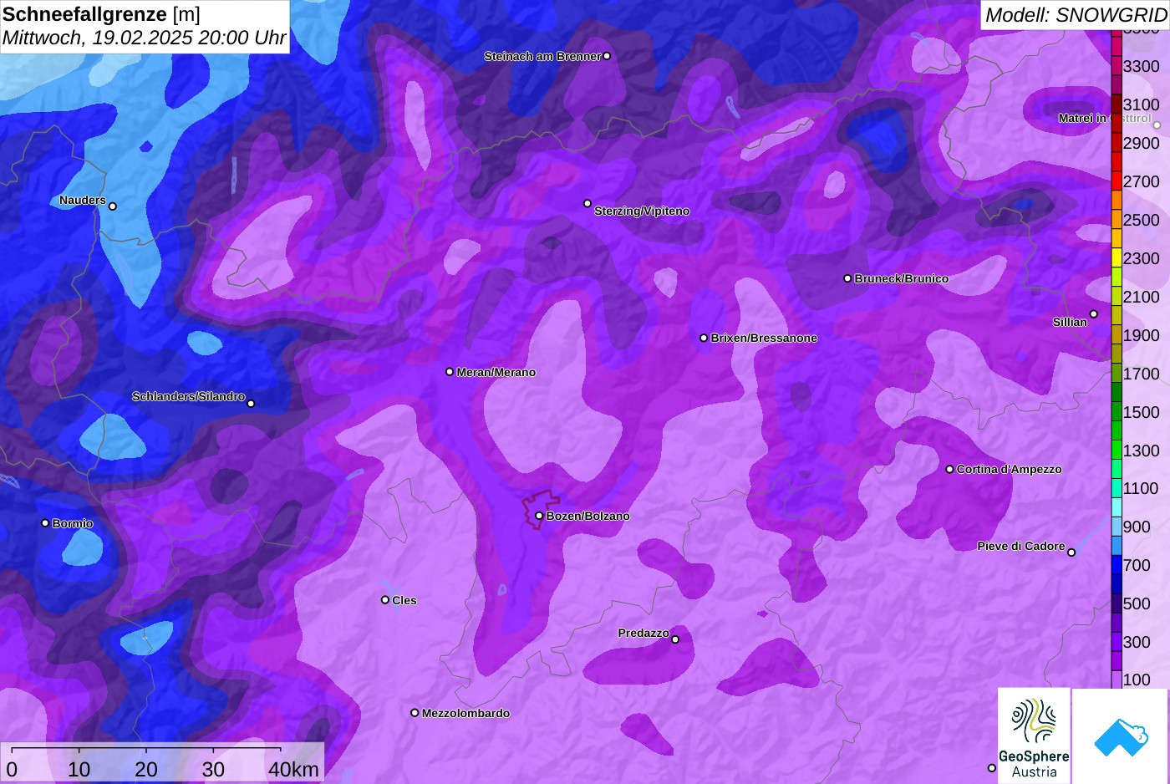The image size is (1170, 784).
Task: Click the Brixen/Bressanone location marker
Action: tap(704, 338)
